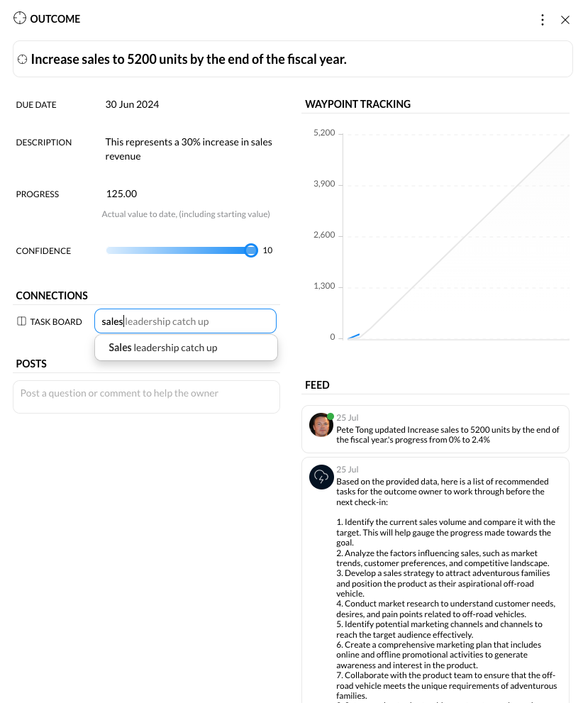The image size is (583, 703).
Task: Click the green online status dot on Pete Tong's avatar
Action: [331, 416]
